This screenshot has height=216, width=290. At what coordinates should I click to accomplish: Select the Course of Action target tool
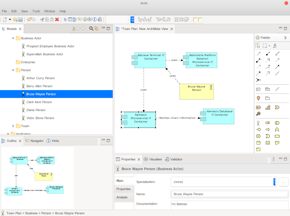[x=258, y=114]
